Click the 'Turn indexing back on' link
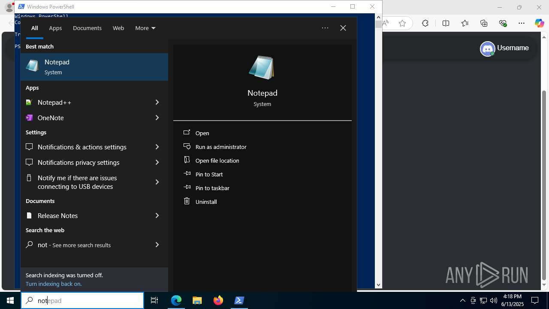 54,284
